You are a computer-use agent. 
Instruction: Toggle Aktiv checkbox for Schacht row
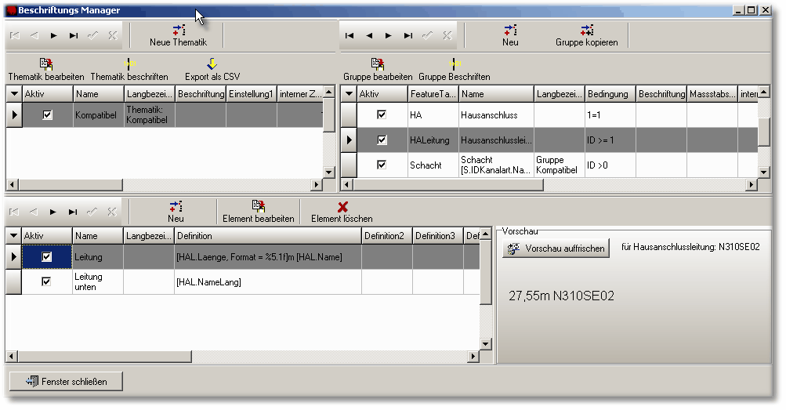382,165
